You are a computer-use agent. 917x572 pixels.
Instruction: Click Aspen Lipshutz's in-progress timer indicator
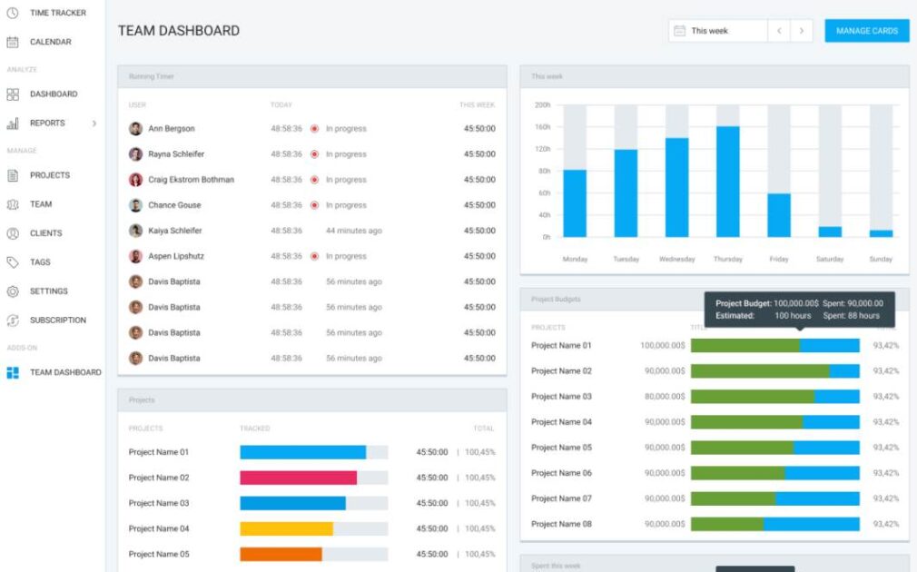(x=314, y=256)
